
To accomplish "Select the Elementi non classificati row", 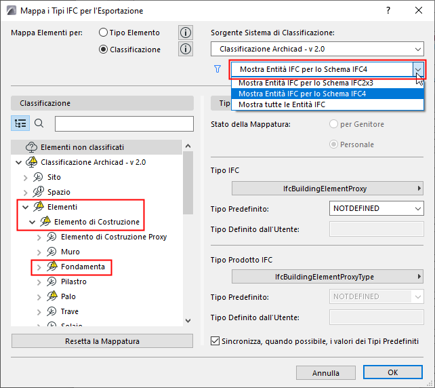I will (x=96, y=147).
